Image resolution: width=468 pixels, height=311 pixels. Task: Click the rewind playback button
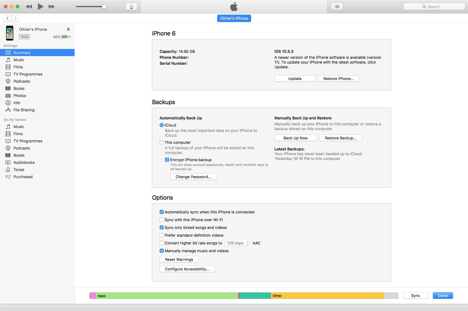pos(29,7)
